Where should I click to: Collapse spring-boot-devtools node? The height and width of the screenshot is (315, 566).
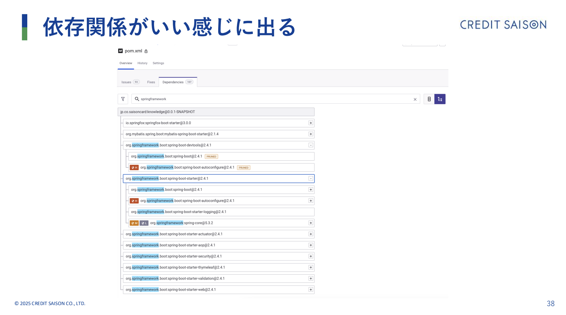(311, 145)
